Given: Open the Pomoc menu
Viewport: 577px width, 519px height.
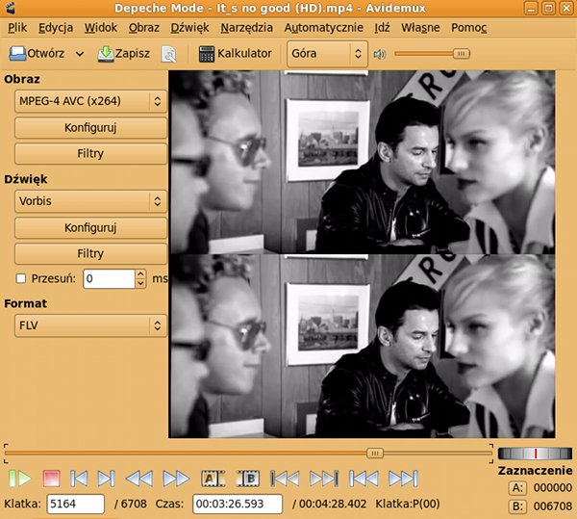Looking at the screenshot, I should [469, 28].
